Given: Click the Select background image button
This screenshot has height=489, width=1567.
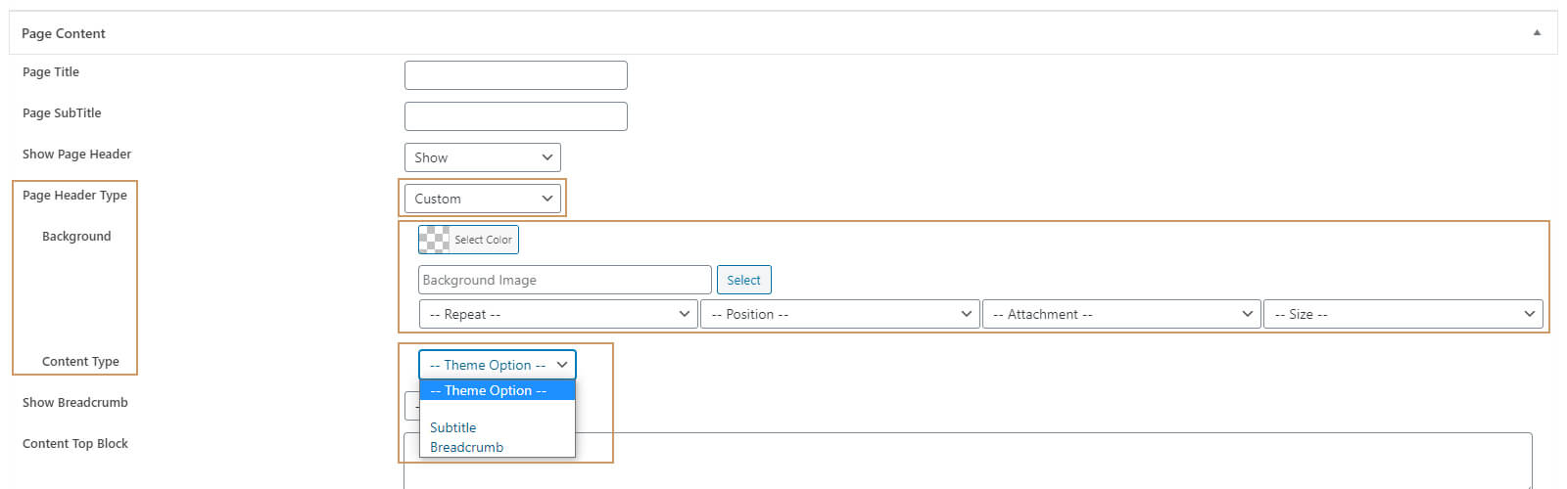Looking at the screenshot, I should (x=743, y=280).
